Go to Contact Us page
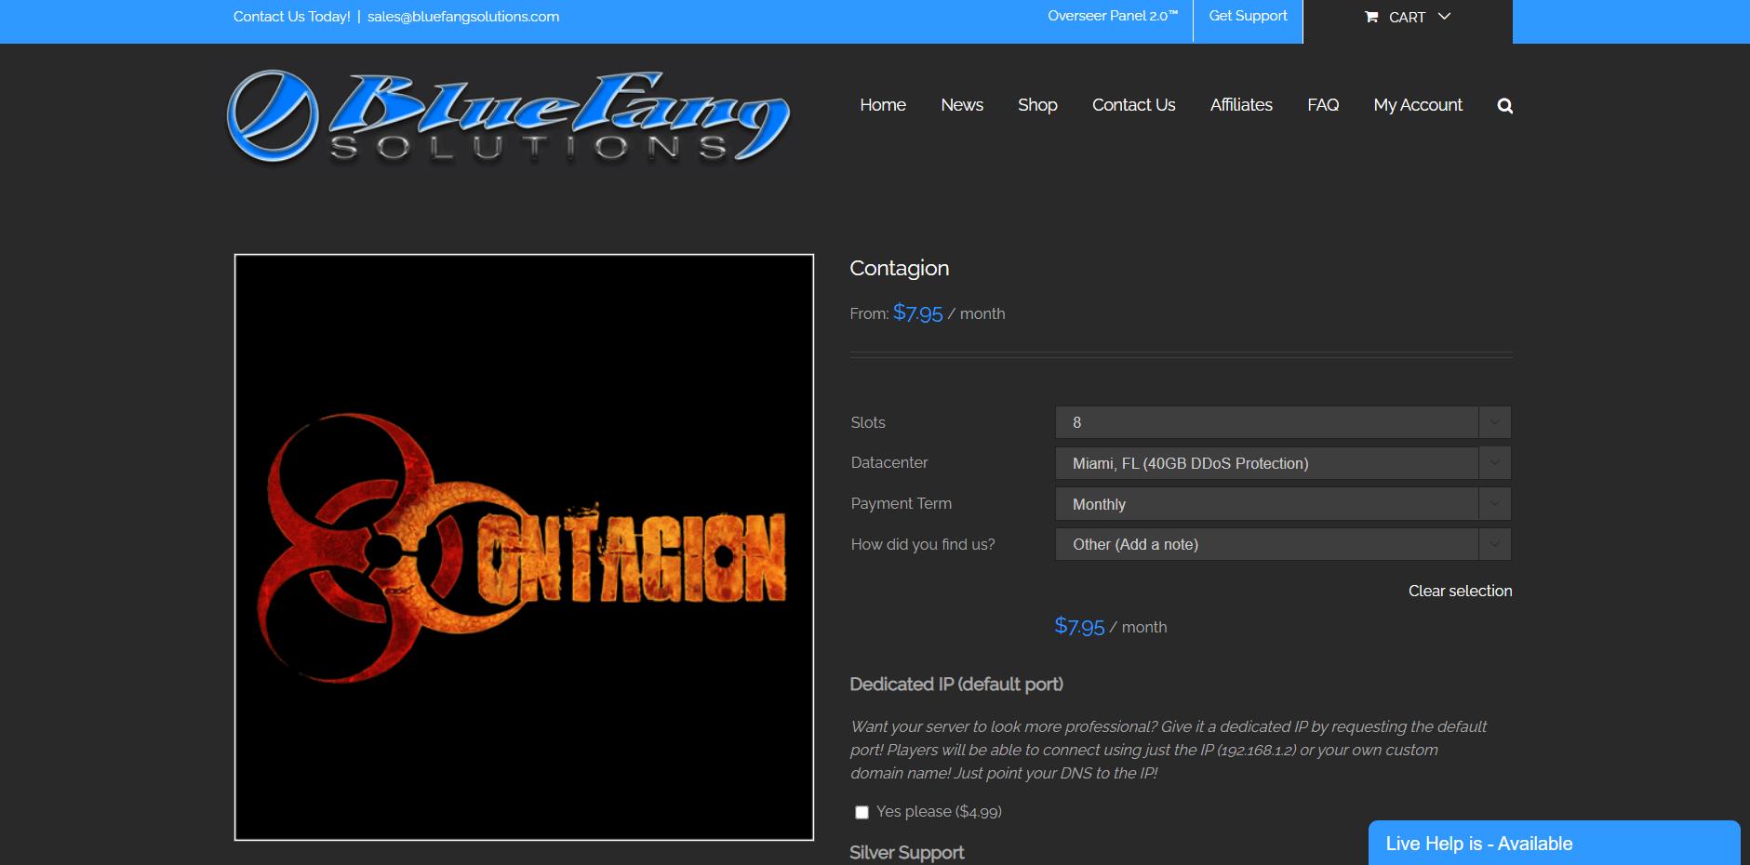 click(1133, 105)
